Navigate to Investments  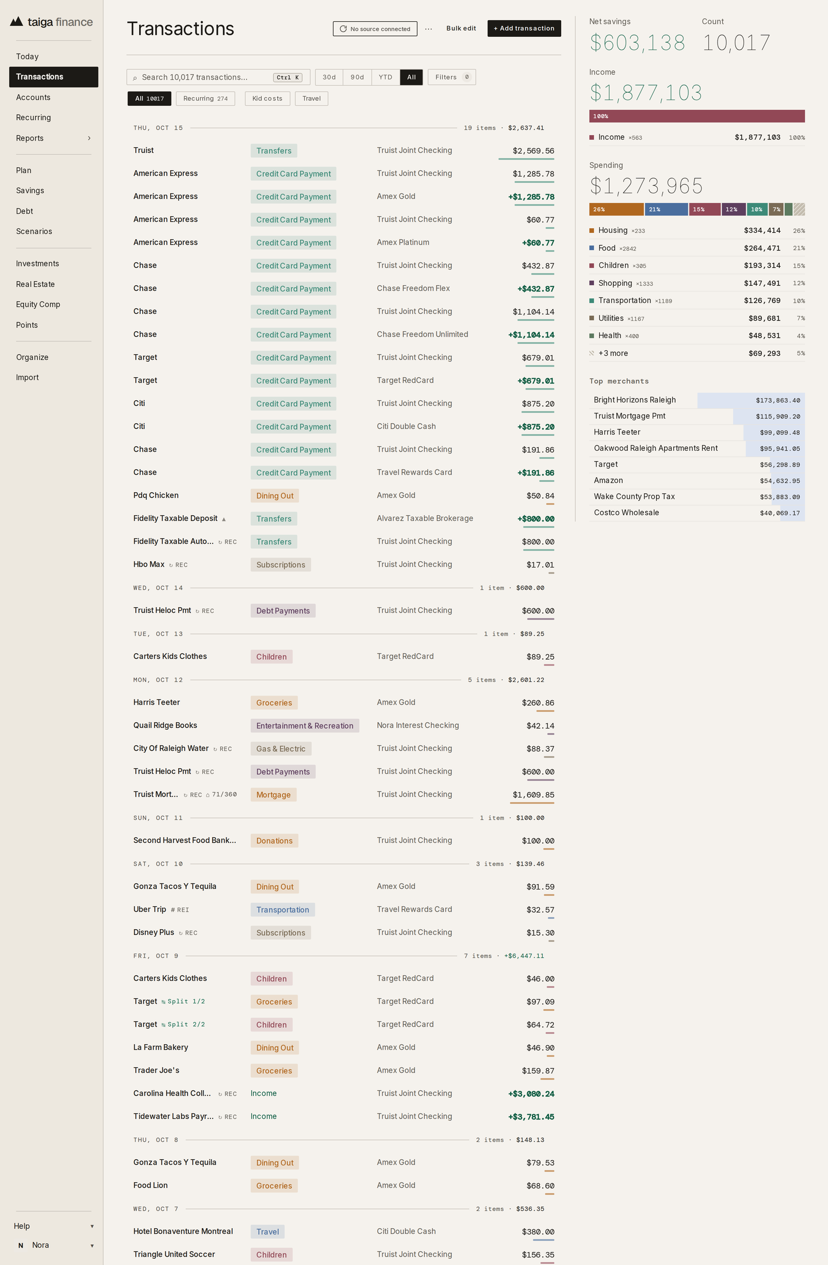pyautogui.click(x=53, y=264)
